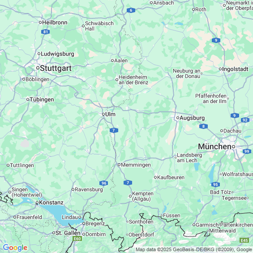This screenshot has width=253, height=253.
Task: Click the green E45 road shield
Action: [244, 240]
